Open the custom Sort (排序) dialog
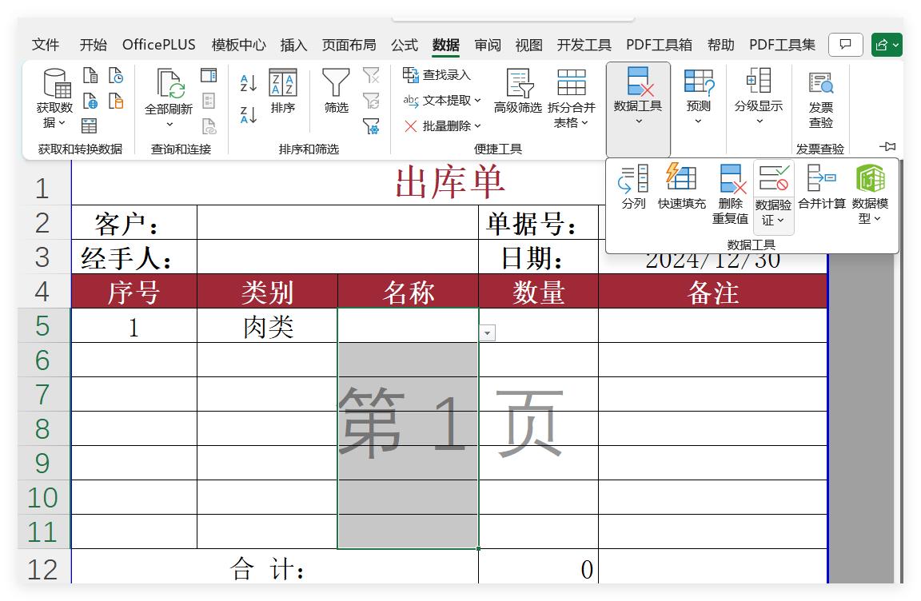The image size is (921, 601). tap(282, 91)
